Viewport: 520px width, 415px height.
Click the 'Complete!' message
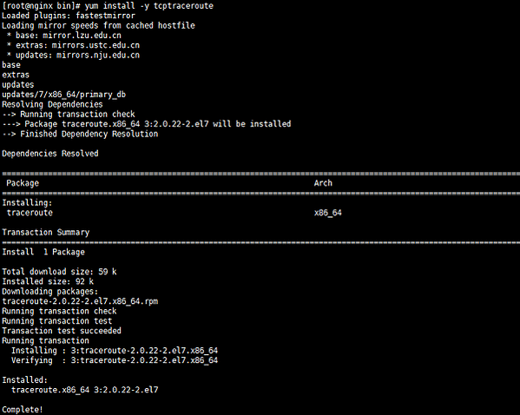(23, 410)
